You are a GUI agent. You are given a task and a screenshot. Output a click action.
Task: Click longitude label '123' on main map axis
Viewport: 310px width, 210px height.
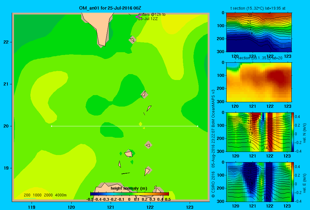[x=190, y=207]
